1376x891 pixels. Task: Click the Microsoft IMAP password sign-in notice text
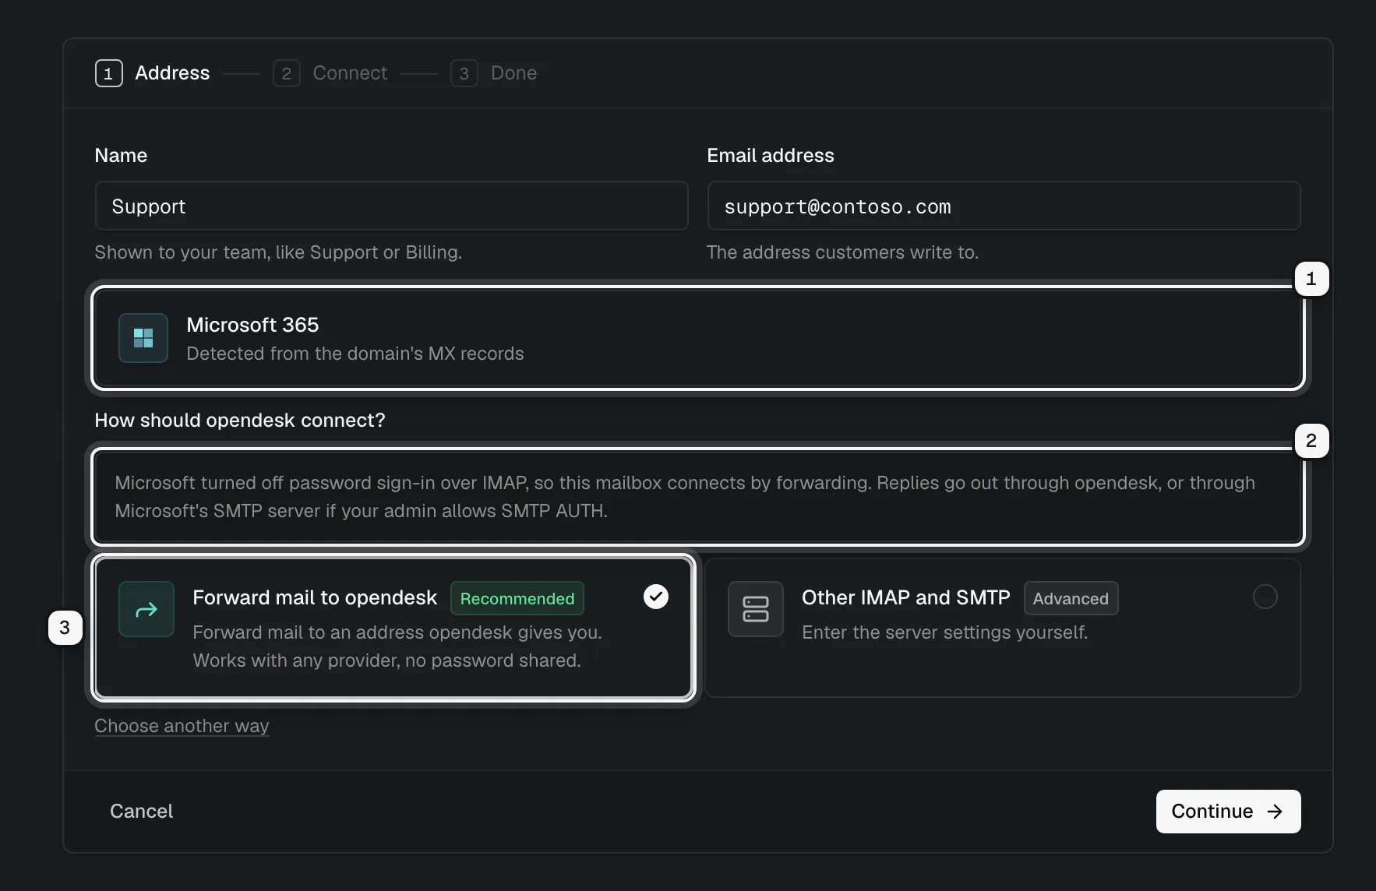point(685,497)
